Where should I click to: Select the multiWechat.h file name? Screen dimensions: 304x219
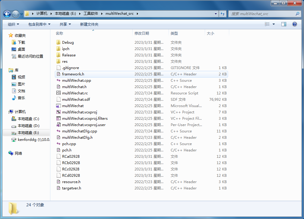click(x=74, y=87)
